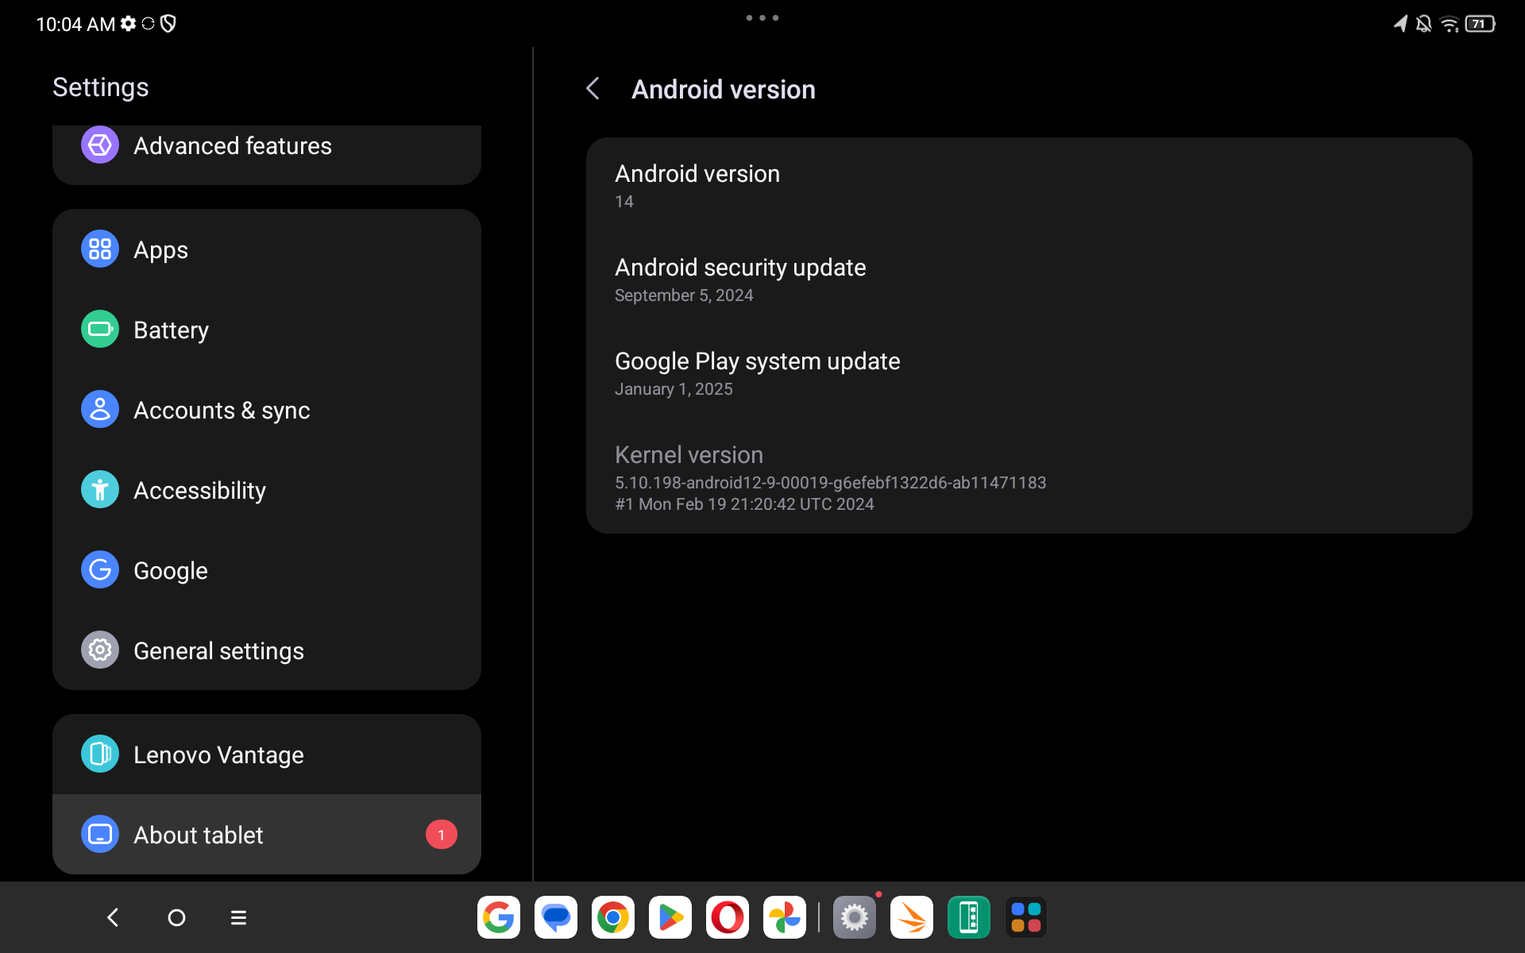Launch Opera browser from taskbar
1525x953 pixels.
tap(728, 917)
